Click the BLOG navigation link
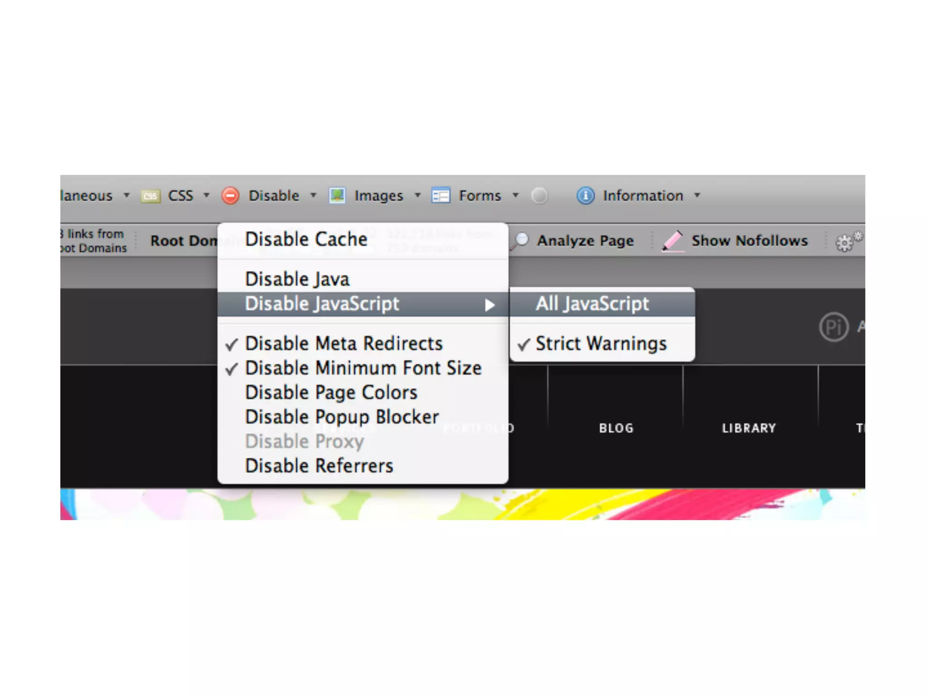Viewport: 927px width, 695px height. tap(616, 428)
